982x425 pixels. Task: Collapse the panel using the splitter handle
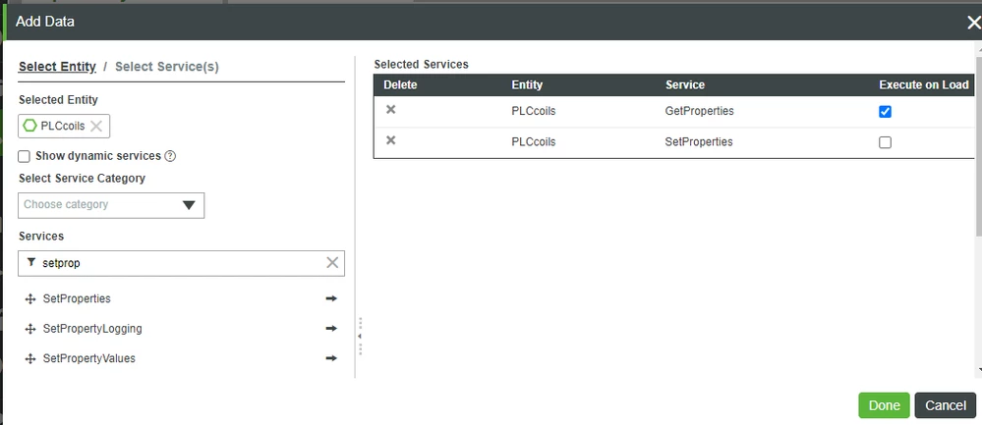[x=360, y=337]
